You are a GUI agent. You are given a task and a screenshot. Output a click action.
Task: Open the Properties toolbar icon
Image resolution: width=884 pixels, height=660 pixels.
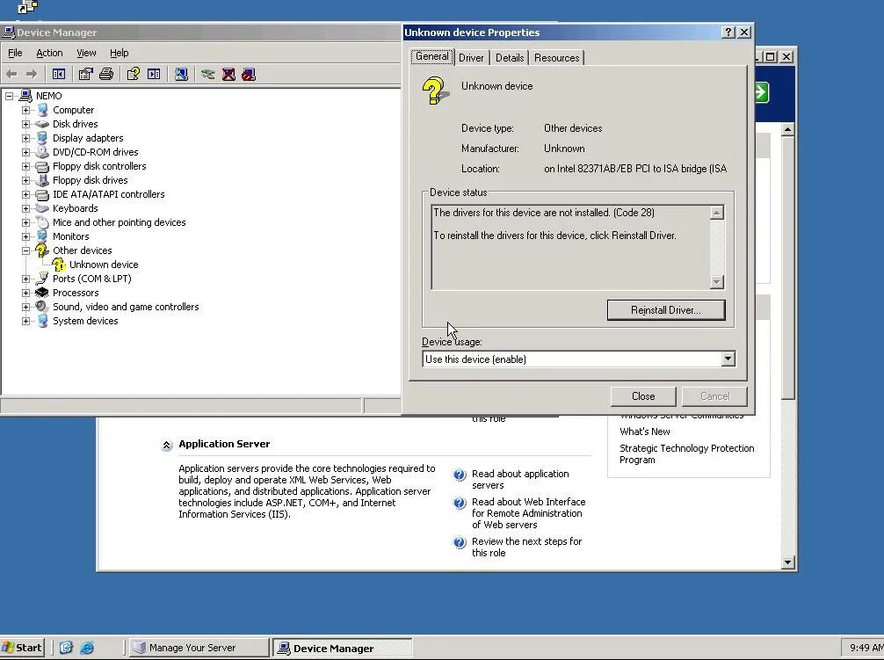pos(86,74)
